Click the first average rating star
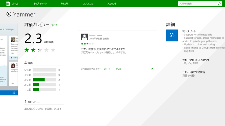 click(27, 50)
